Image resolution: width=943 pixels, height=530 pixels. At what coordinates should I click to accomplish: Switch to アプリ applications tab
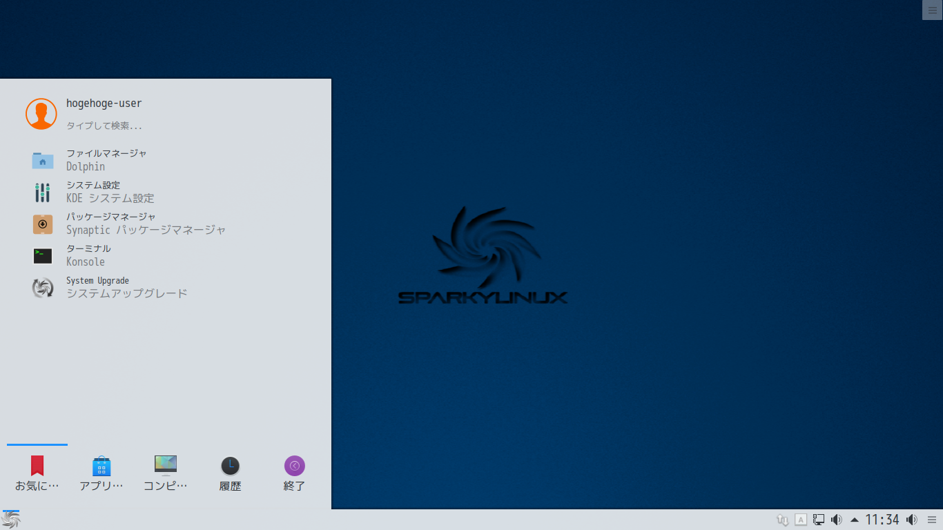coord(101,474)
